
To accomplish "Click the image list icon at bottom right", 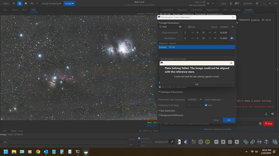I will tap(275, 142).
